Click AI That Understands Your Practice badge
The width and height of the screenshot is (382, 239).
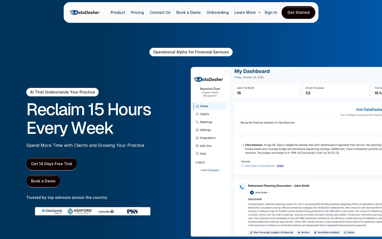(62, 92)
